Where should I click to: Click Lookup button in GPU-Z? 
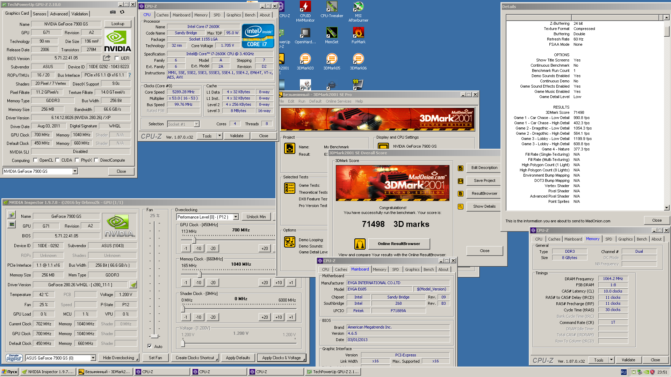pyautogui.click(x=118, y=24)
